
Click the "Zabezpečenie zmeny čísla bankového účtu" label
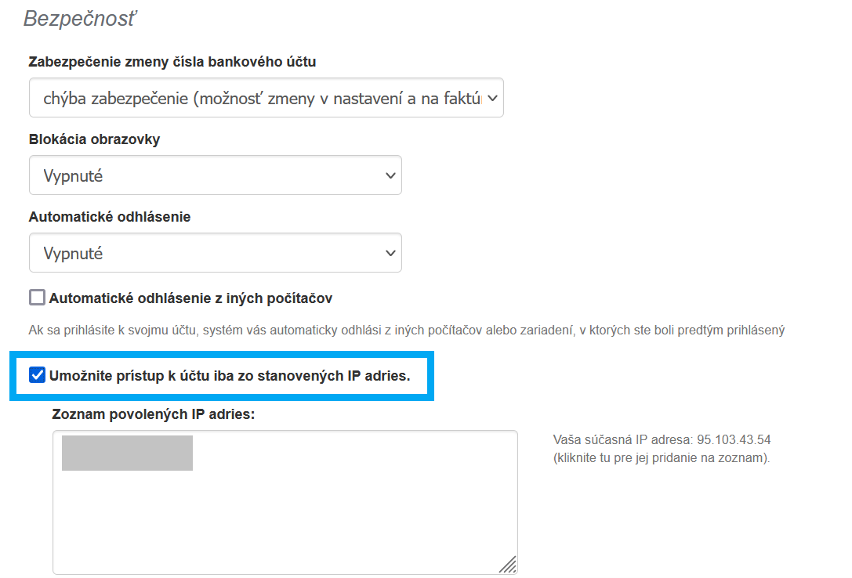tap(172, 61)
